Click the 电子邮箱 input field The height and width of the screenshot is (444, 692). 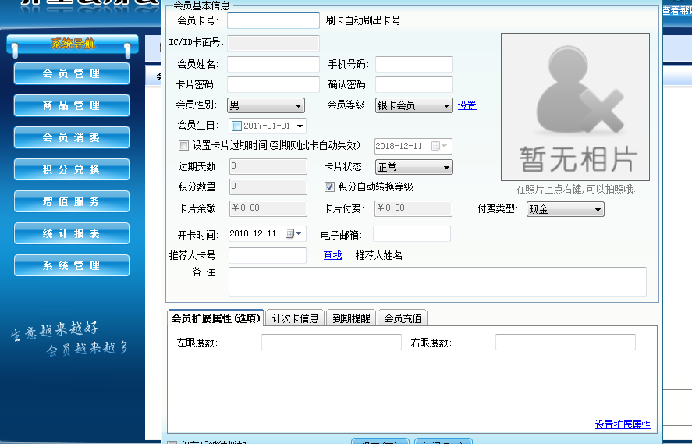[x=412, y=234]
